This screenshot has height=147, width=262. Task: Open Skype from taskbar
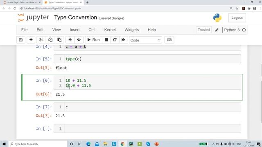pos(148,144)
